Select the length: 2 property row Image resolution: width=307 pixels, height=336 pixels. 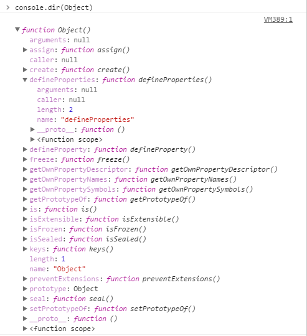click(55, 110)
